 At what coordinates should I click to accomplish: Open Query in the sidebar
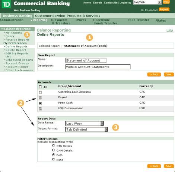[10, 36]
